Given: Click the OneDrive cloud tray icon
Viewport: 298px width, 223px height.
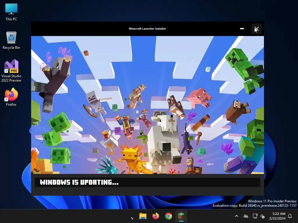Looking at the screenshot, I should coord(246,216).
